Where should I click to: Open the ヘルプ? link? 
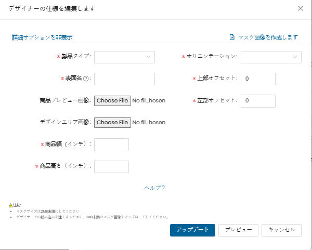(x=154, y=188)
